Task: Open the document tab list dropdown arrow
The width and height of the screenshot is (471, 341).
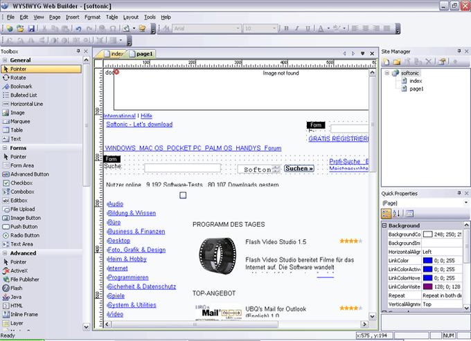Action: click(362, 53)
